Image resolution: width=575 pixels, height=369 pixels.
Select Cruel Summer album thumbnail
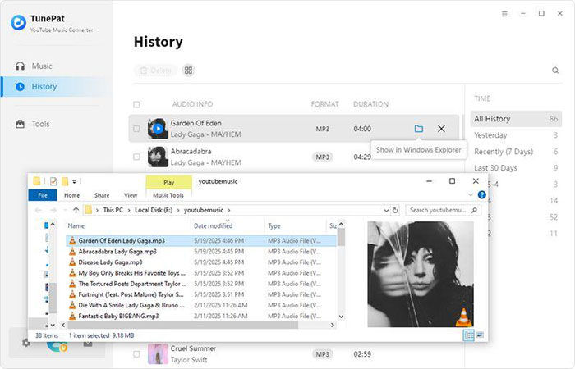tap(158, 354)
